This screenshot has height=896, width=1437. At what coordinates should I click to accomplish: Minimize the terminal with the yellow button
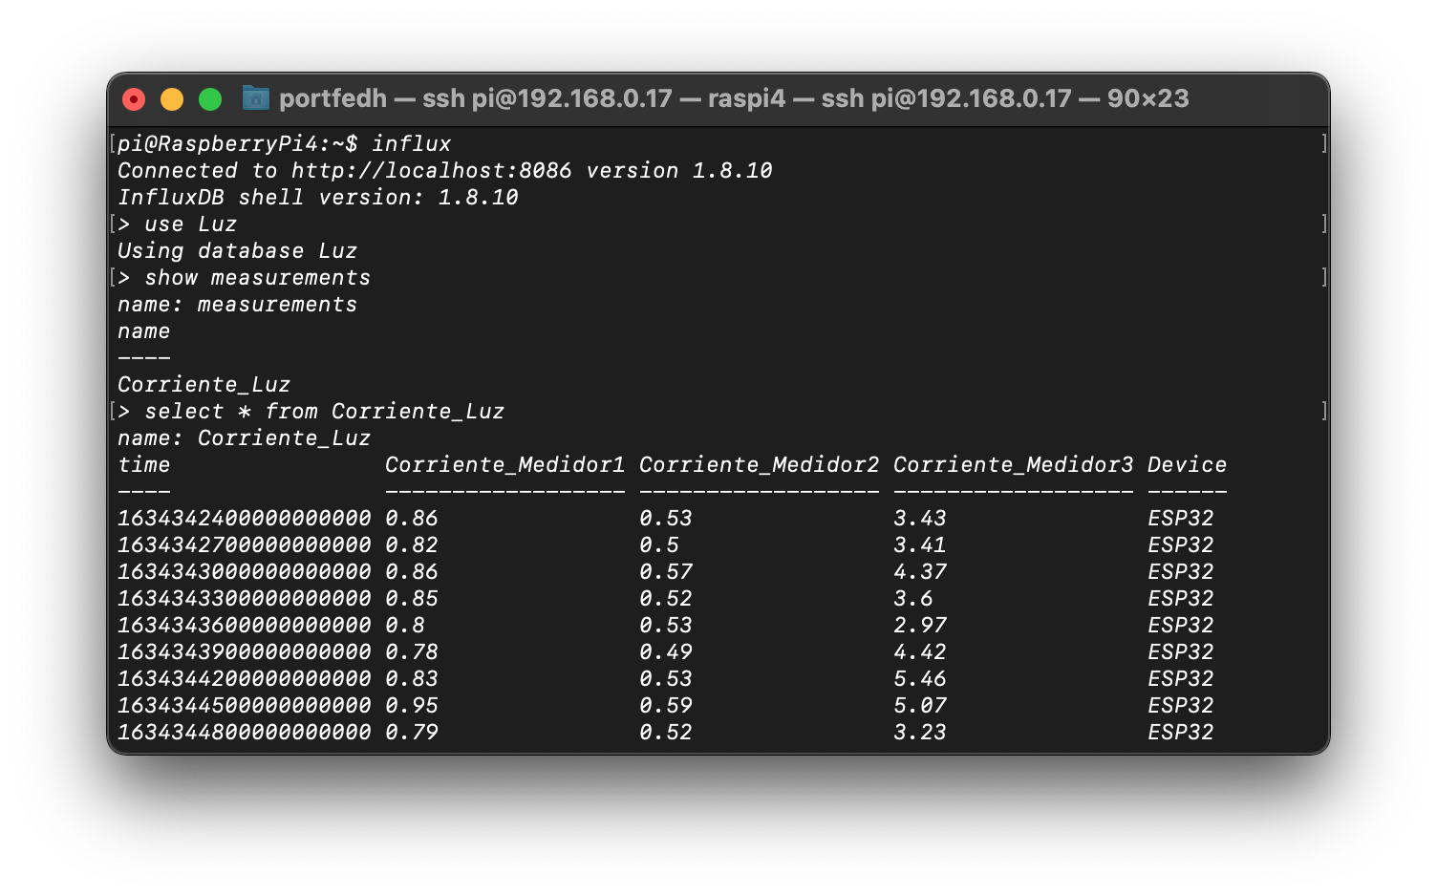pos(172,99)
